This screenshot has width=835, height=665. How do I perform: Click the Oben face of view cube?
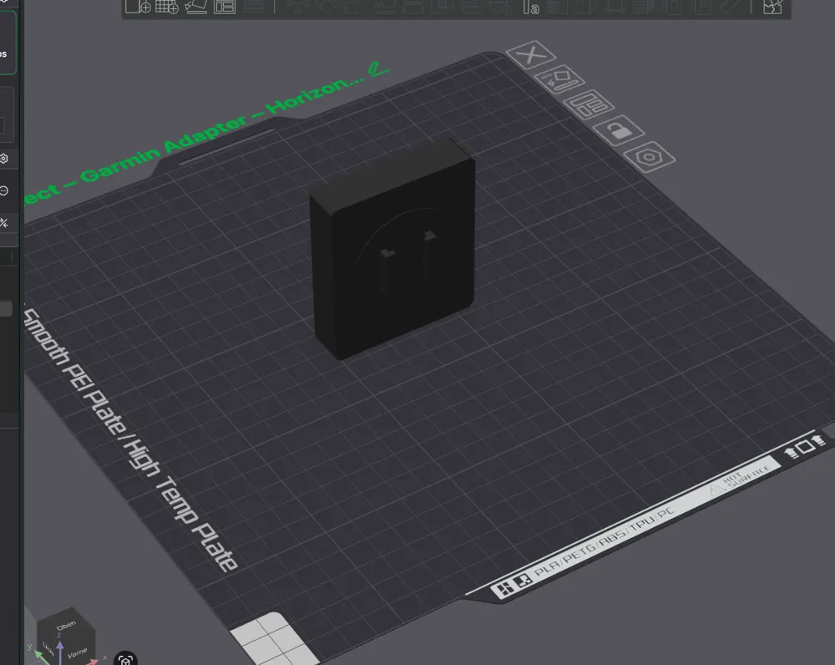pos(66,625)
